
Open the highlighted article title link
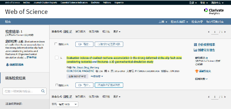click(x=124, y=60)
